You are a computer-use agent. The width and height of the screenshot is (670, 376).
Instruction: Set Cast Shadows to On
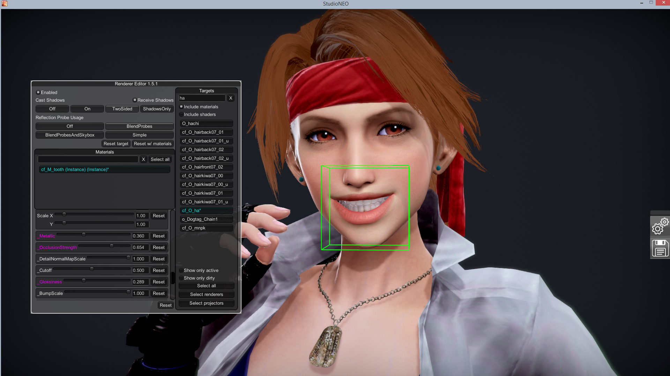87,109
